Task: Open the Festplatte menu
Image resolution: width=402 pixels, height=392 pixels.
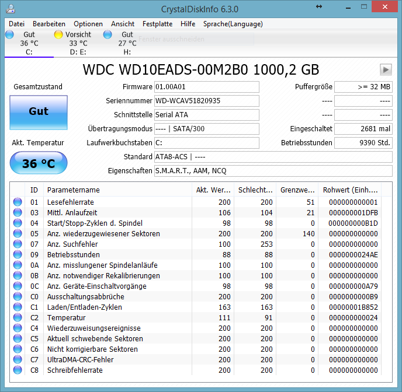Action: pos(157,24)
